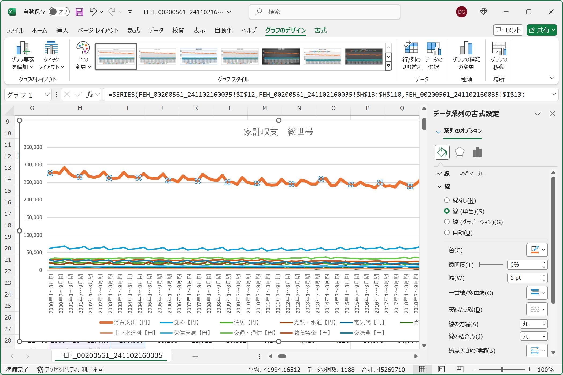This screenshot has width=563, height=375.
Task: Switch to Page Layout view icon
Action: pyautogui.click(x=441, y=370)
